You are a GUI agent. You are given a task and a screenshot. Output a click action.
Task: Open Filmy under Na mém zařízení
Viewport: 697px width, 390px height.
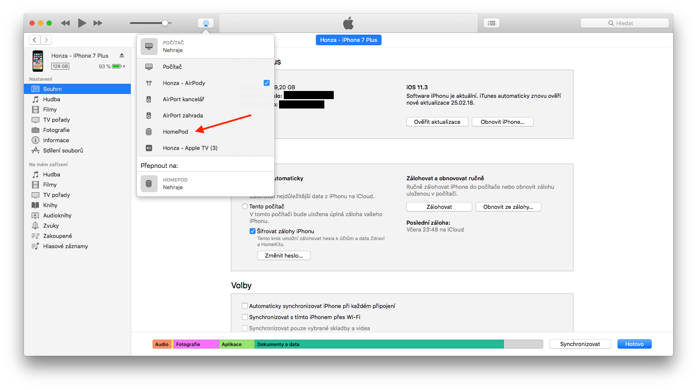(77, 185)
